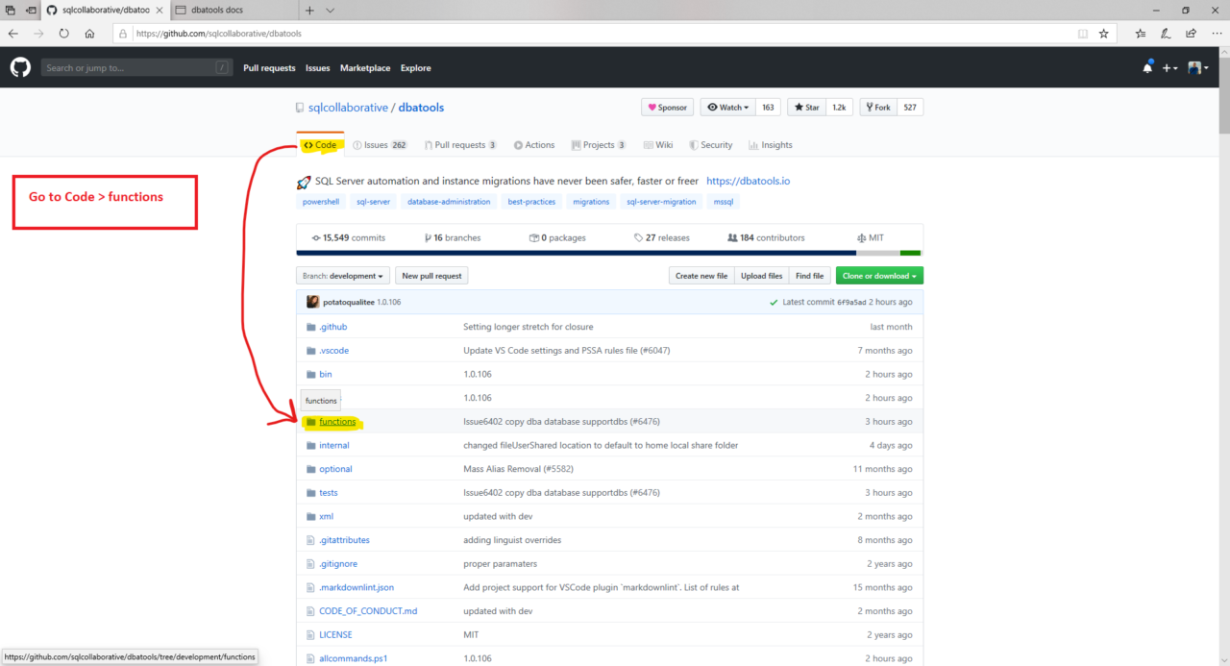The height and width of the screenshot is (666, 1230).
Task: Open the tests folder
Action: tap(329, 492)
